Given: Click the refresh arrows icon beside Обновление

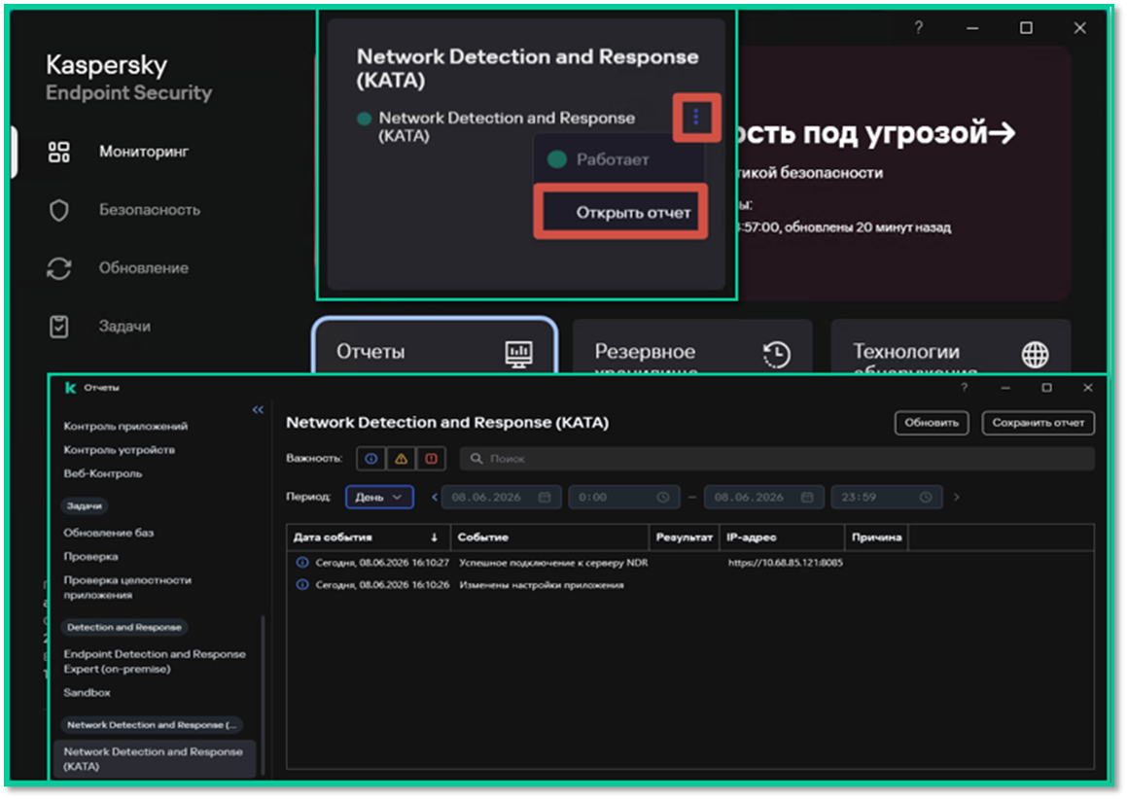Looking at the screenshot, I should coord(59,268).
